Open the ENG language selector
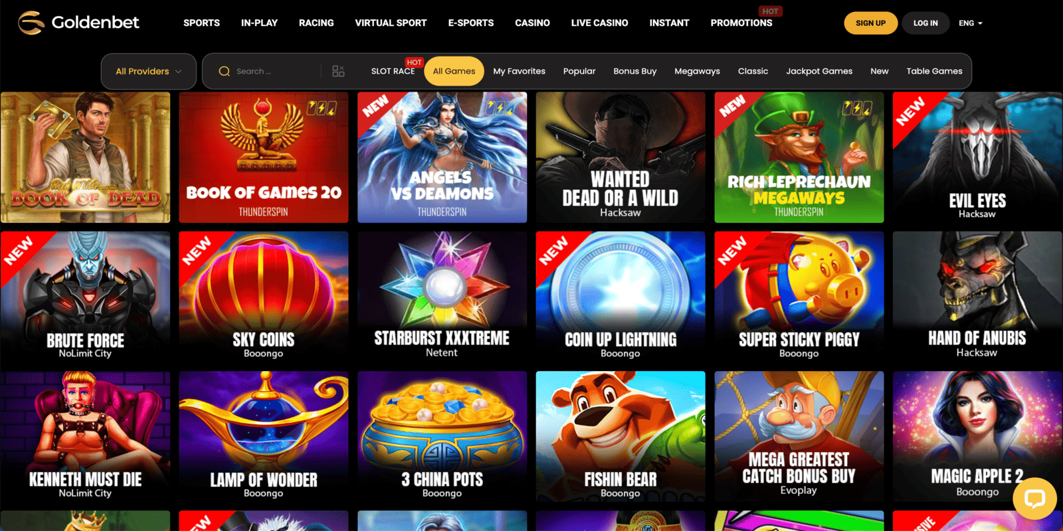 (x=971, y=23)
